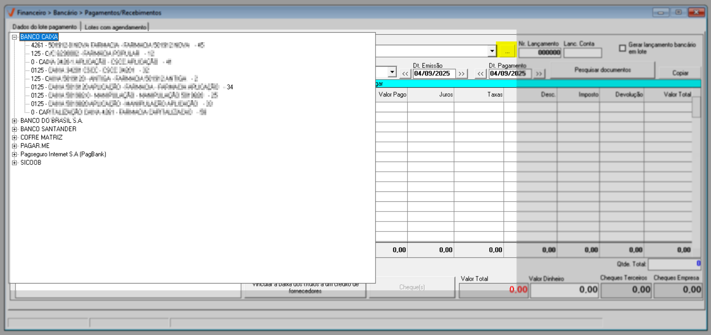Open the account combo box dropdown arrow
Screen dimensions: 711x335
(x=492, y=51)
